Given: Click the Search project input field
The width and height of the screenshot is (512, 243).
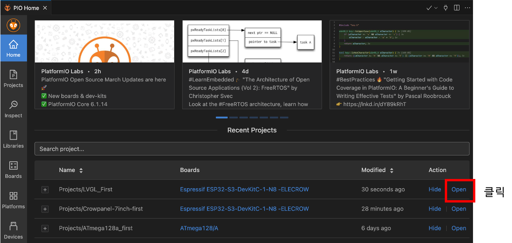Looking at the screenshot, I should pos(252,149).
